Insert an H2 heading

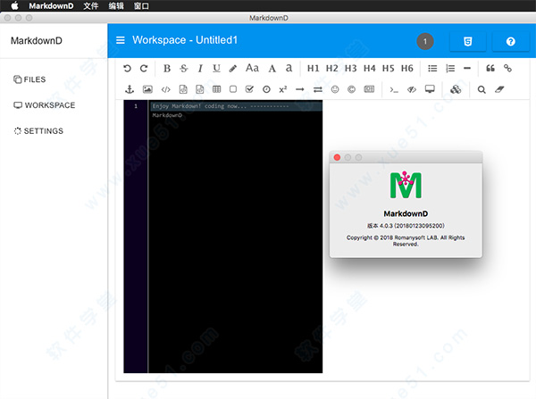point(332,69)
